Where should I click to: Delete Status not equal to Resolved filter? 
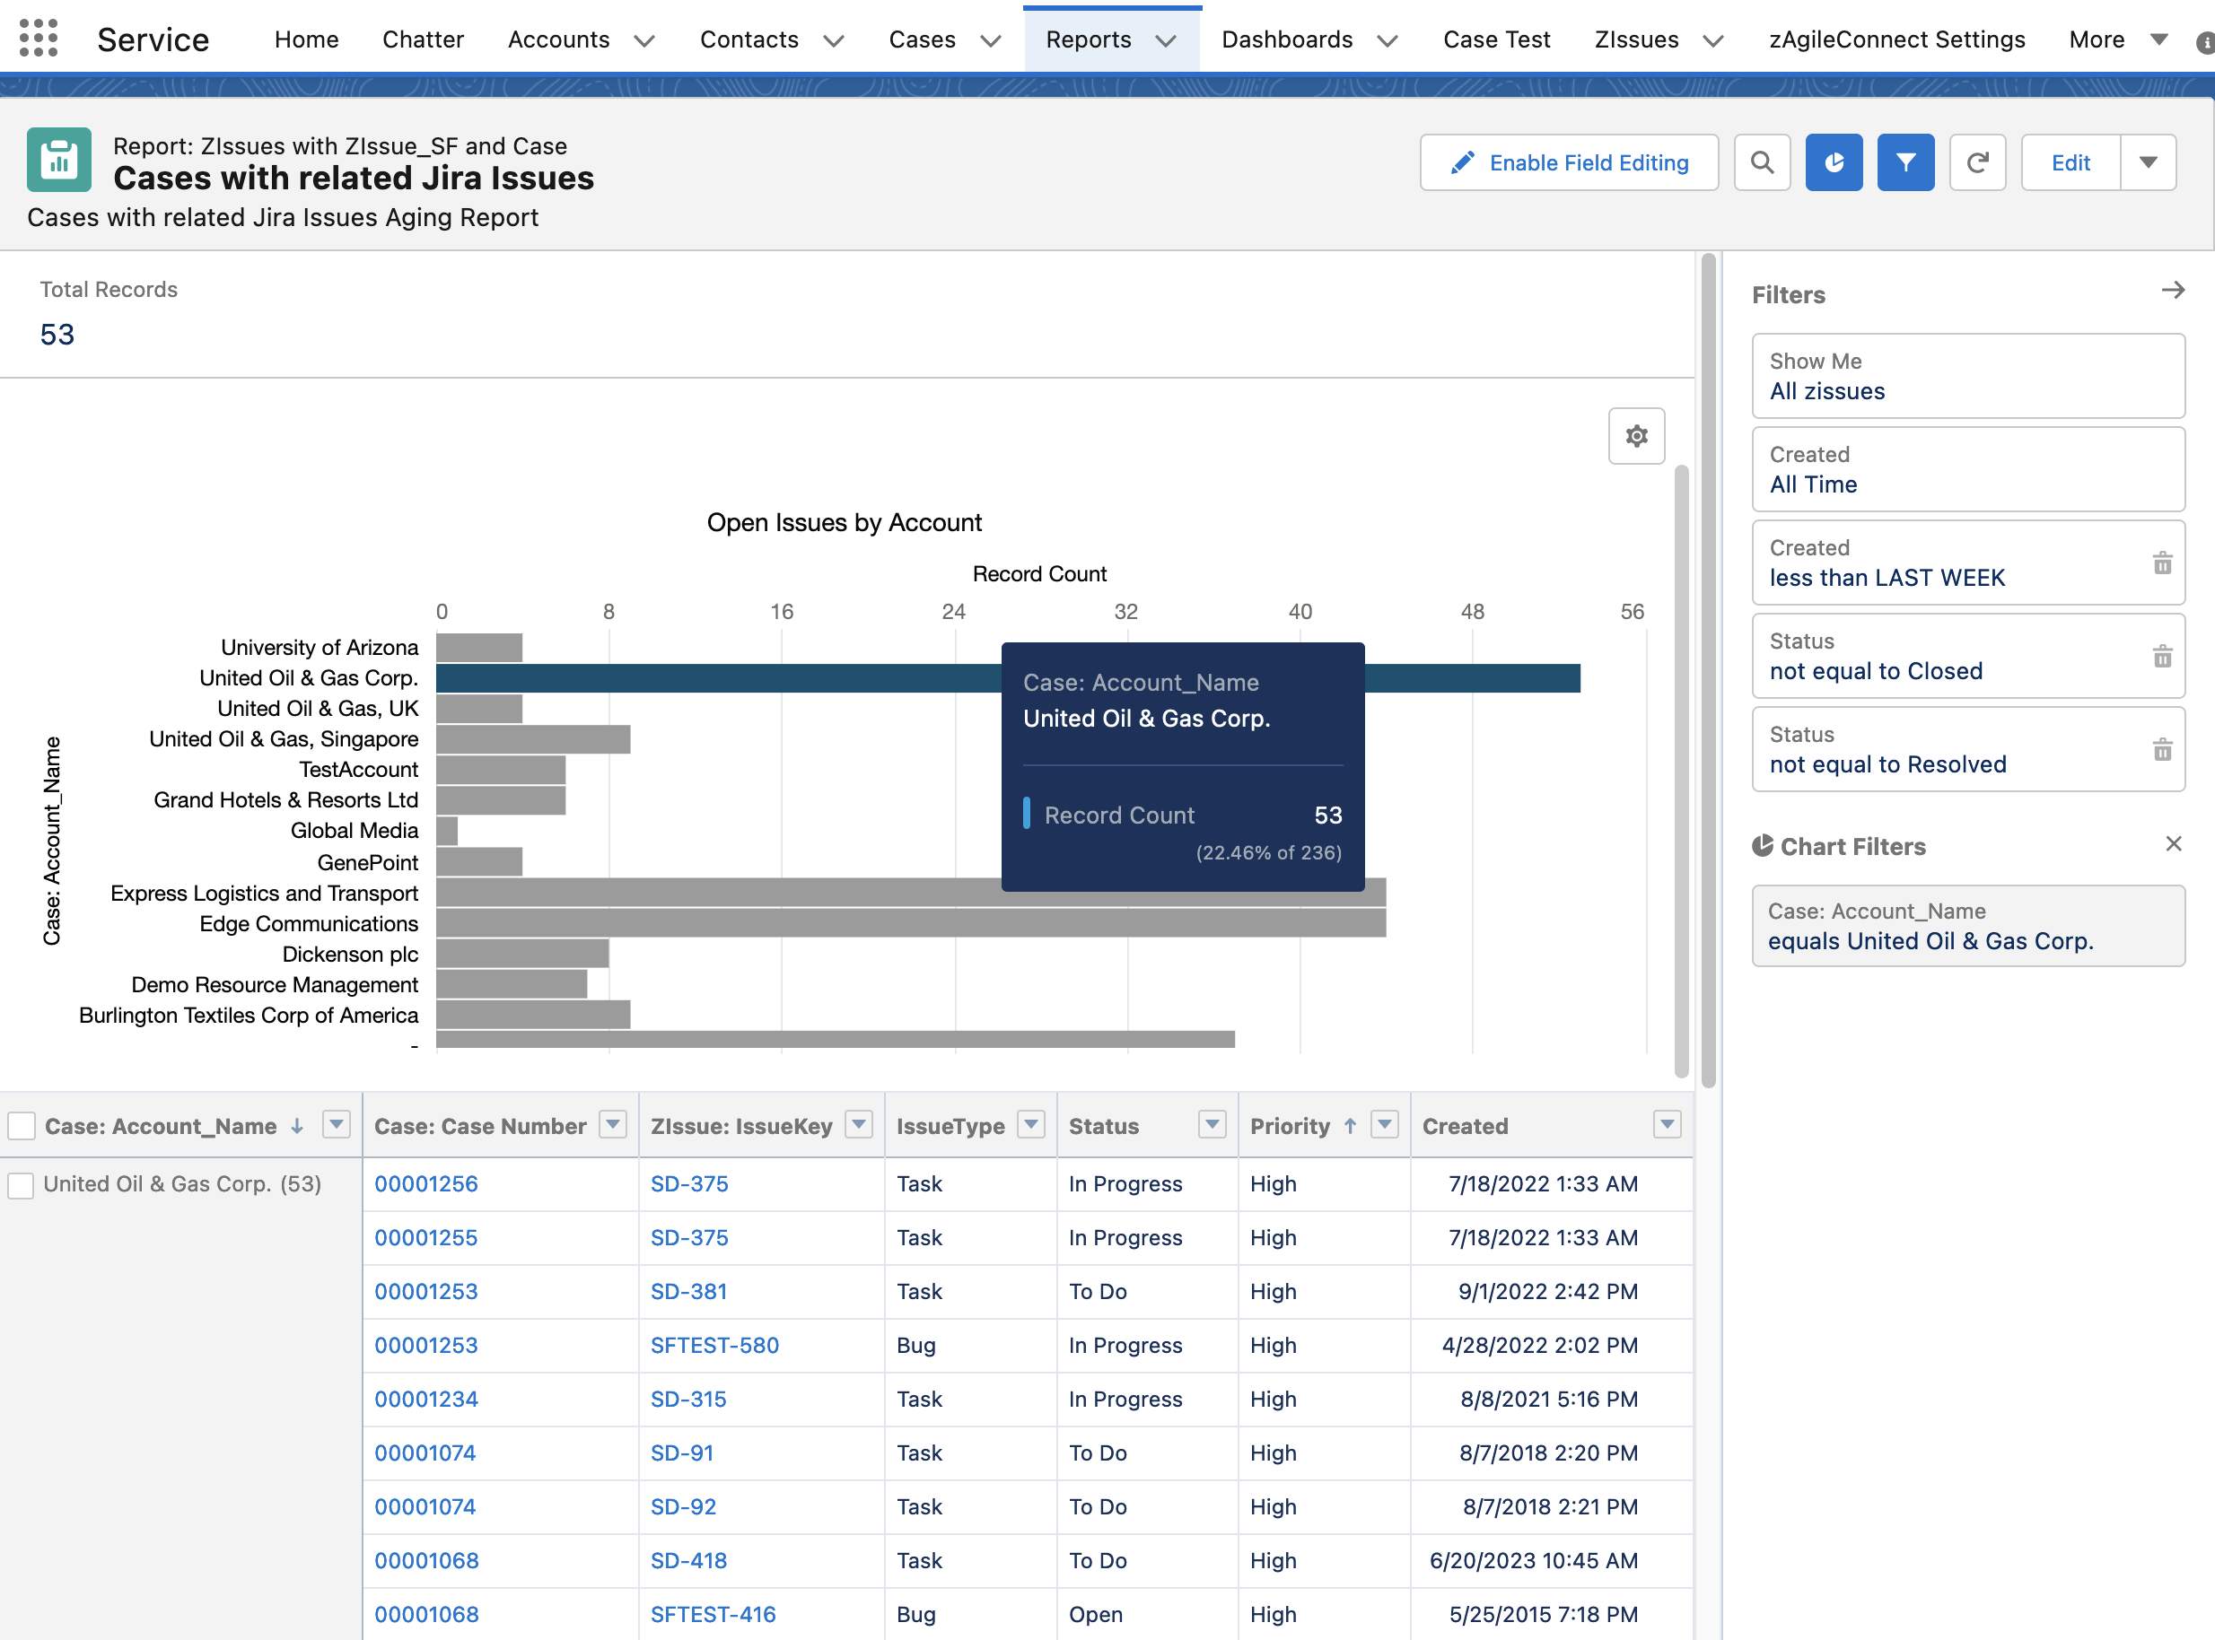point(2162,751)
